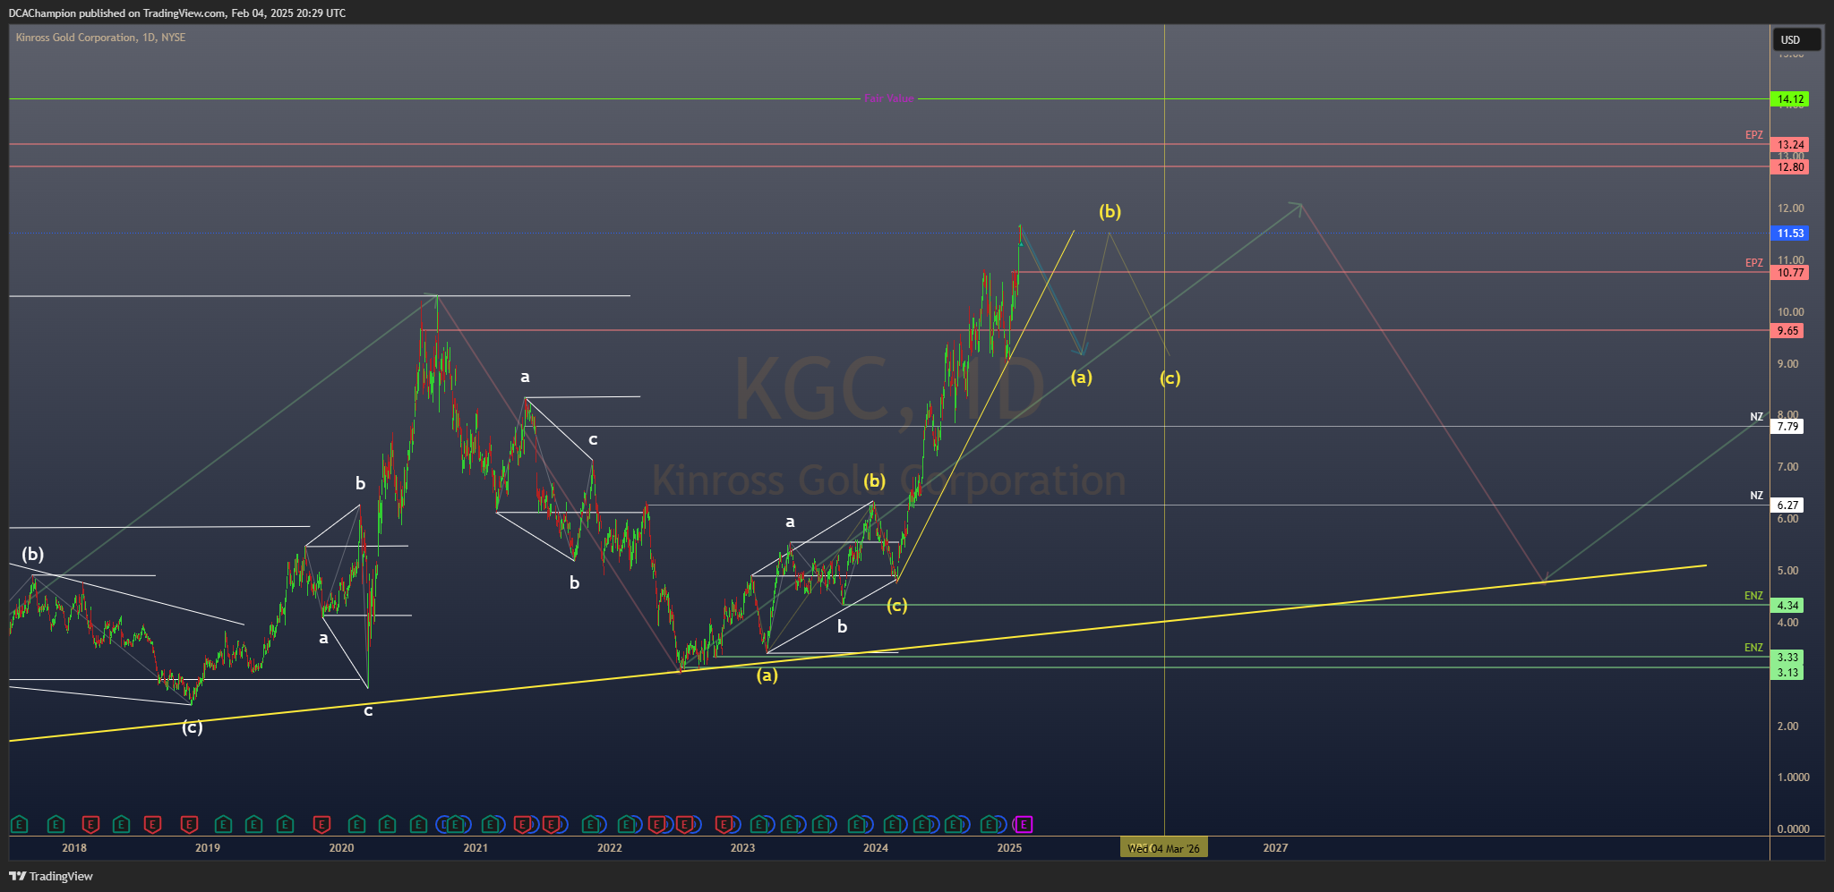This screenshot has width=1834, height=892.
Task: Click the 12.80 price label
Action: tap(1790, 167)
